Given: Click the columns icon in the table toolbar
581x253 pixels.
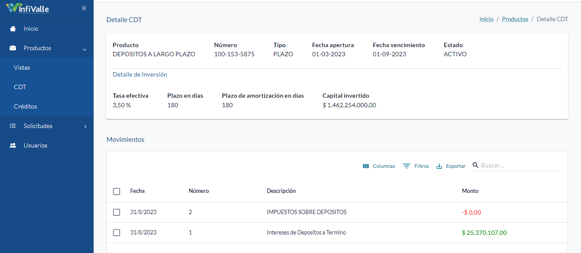Looking at the screenshot, I should tap(366, 166).
